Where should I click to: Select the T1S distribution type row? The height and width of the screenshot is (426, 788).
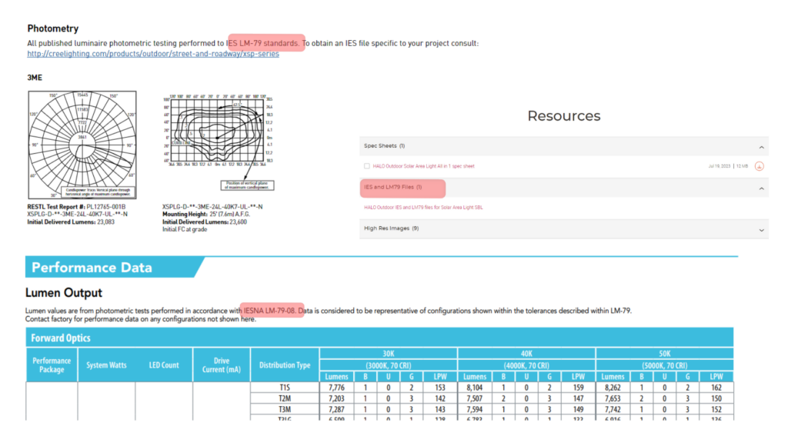click(x=285, y=388)
